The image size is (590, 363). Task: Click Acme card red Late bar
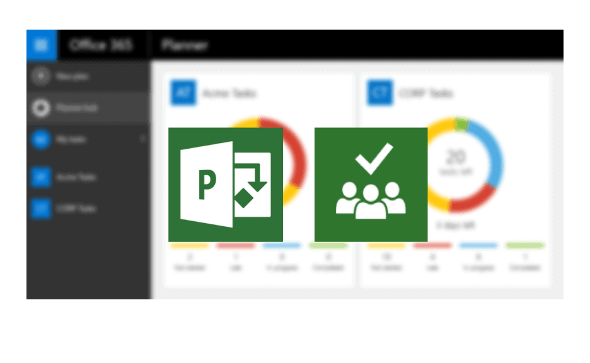[236, 246]
